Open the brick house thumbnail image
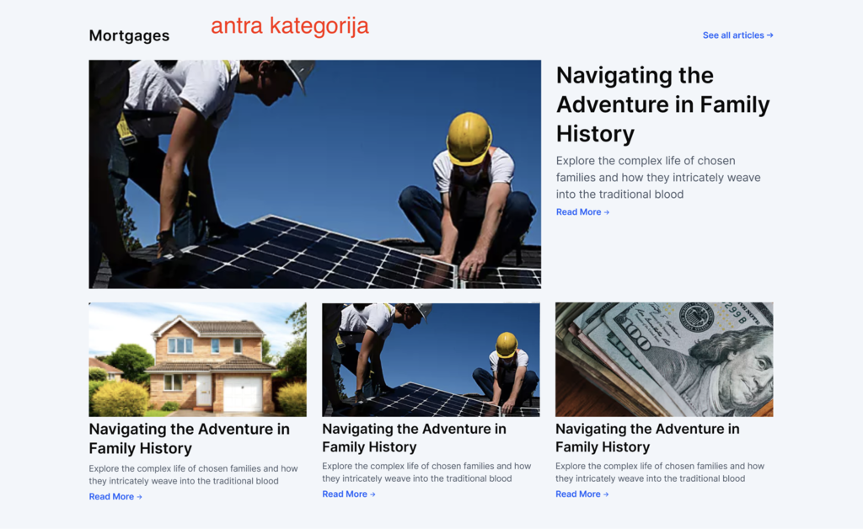This screenshot has width=863, height=529. tap(197, 359)
